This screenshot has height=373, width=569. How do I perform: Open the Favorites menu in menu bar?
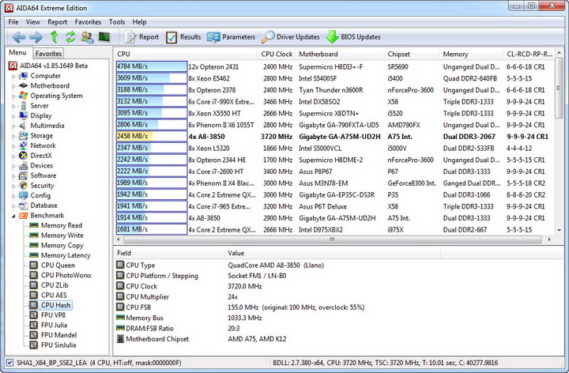click(88, 22)
